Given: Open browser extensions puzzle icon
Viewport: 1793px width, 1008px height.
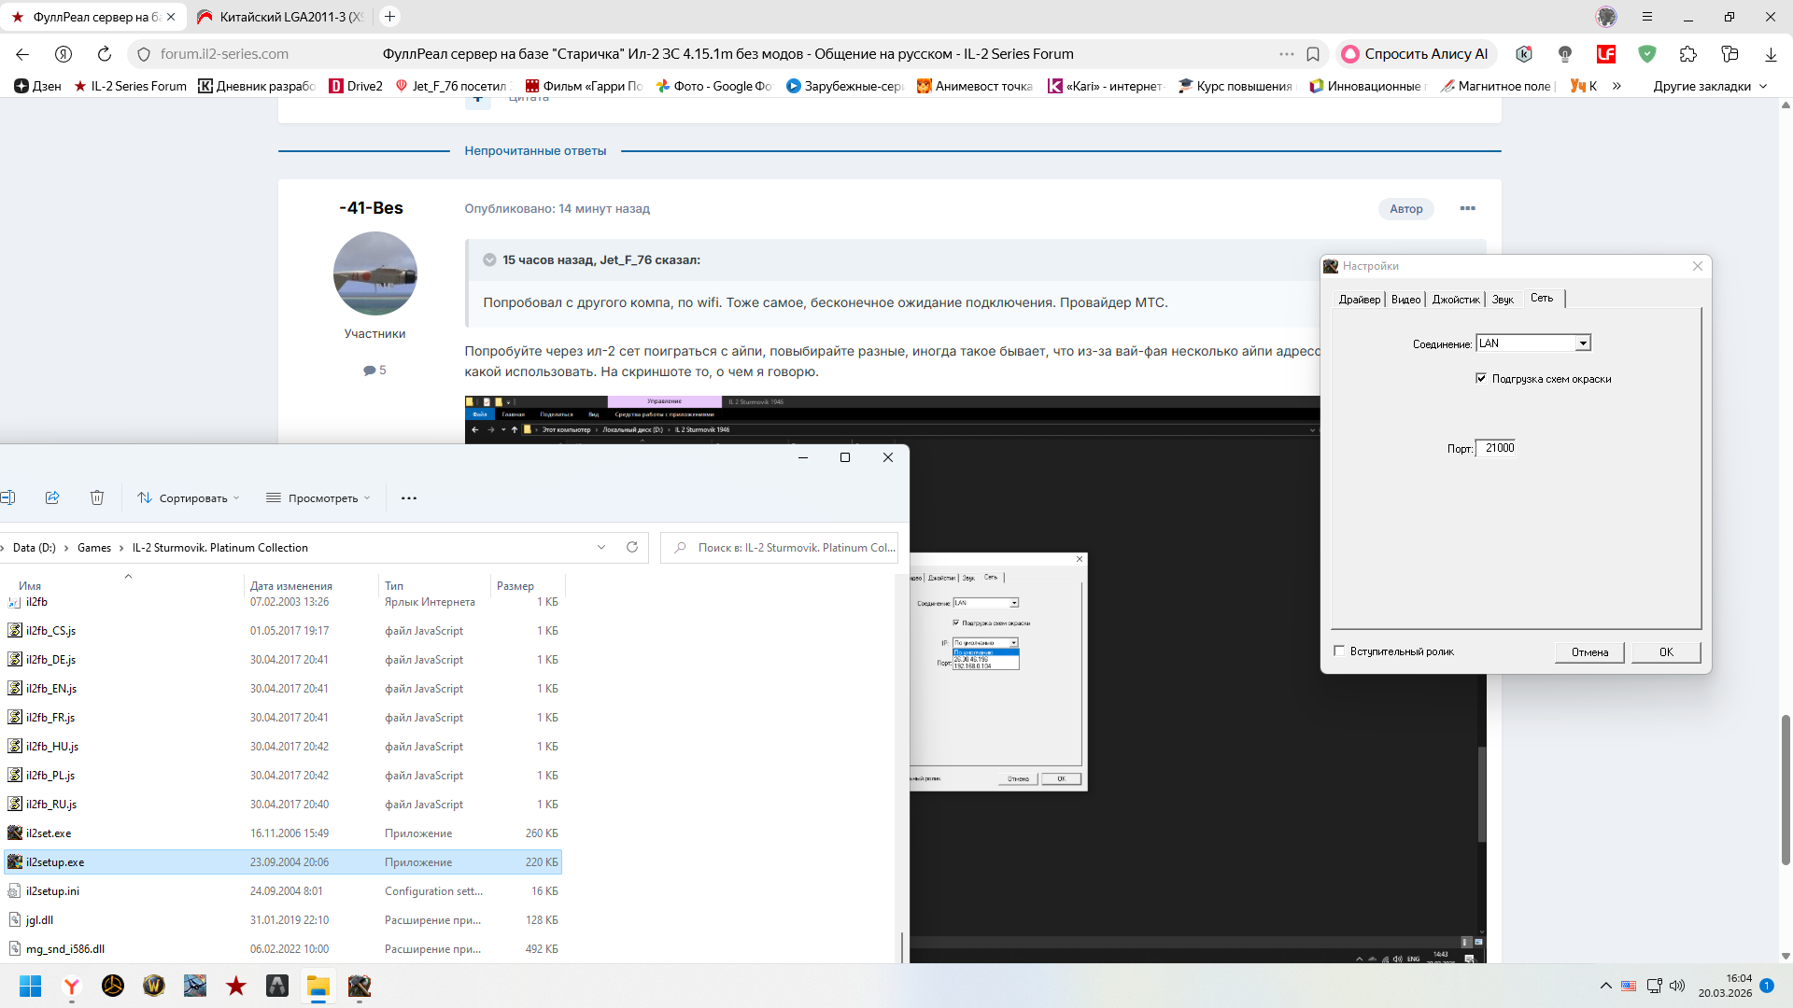Looking at the screenshot, I should tap(1687, 54).
